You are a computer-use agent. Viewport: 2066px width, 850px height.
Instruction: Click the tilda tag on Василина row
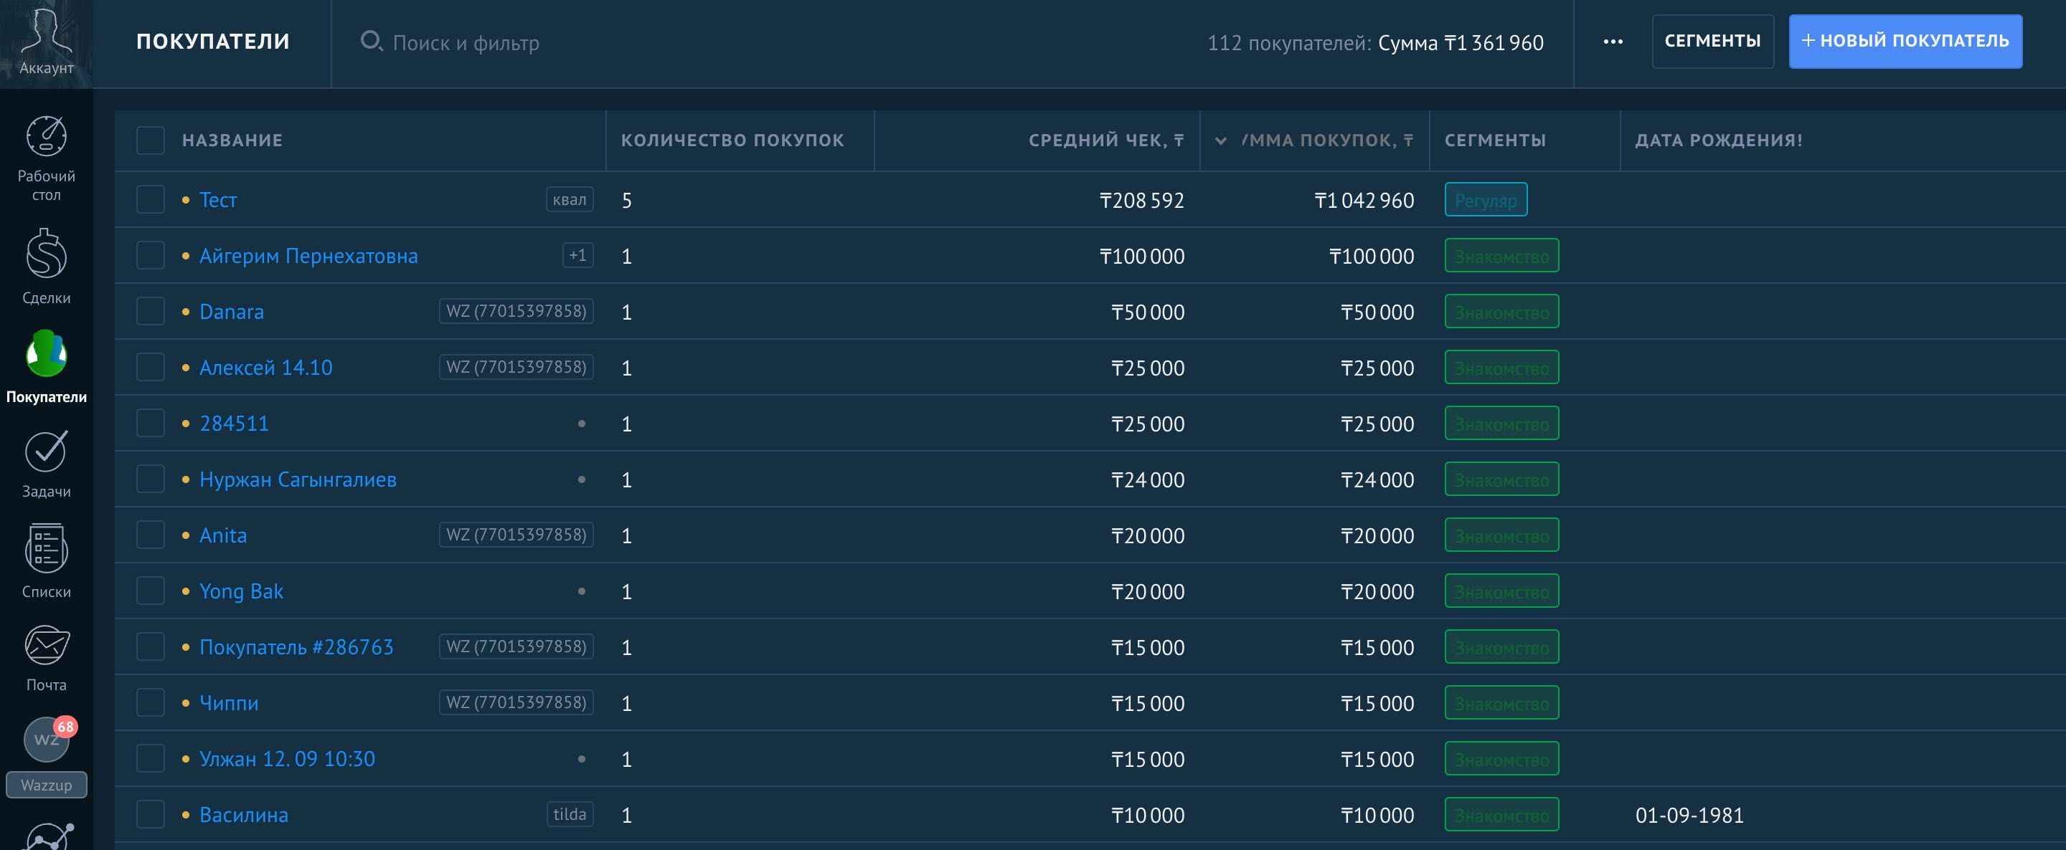(x=570, y=815)
